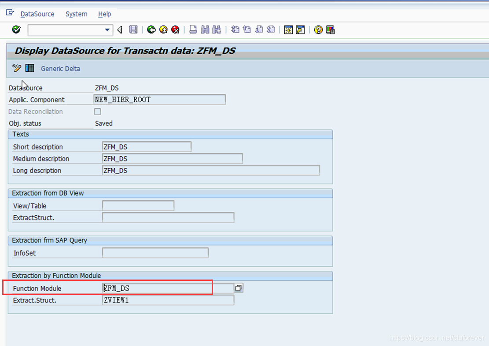Click the Generate Shortcut icon
This screenshot has width=489, height=346.
(300, 29)
